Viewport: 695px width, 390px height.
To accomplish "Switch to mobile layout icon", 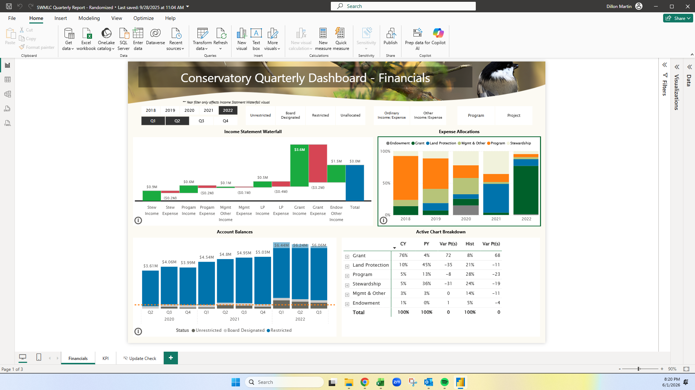I will [x=39, y=357].
